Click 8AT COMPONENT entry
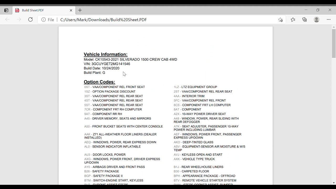Screen dimensions: 336x189 pyautogui.click(x=187, y=109)
